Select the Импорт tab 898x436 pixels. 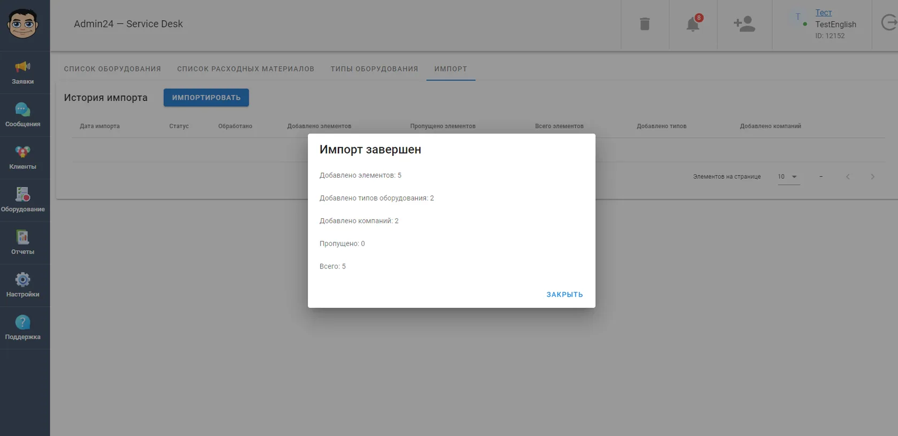click(451, 69)
